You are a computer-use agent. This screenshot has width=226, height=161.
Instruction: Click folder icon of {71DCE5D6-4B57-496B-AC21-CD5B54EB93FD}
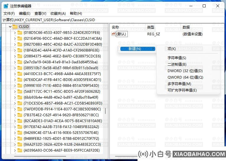[x=20, y=103]
